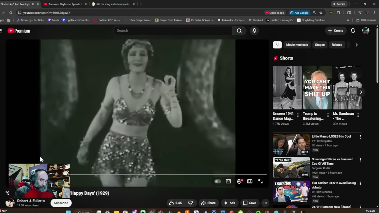Open options for Trump is threatening short
Screen dimensions: 379x213
click(328, 115)
